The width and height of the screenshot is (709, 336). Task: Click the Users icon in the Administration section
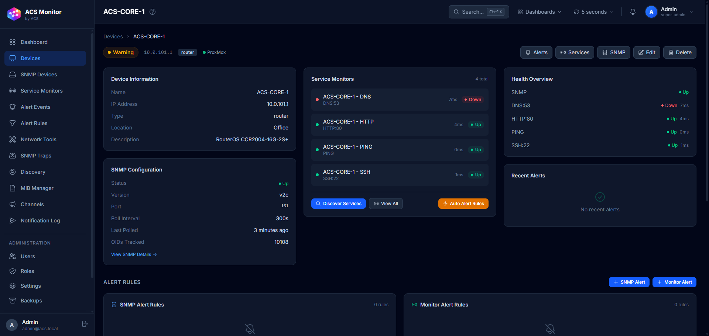tap(13, 256)
